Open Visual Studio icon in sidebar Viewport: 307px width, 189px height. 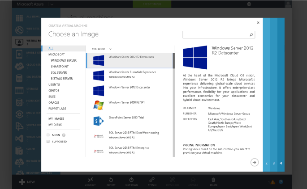click(19, 139)
